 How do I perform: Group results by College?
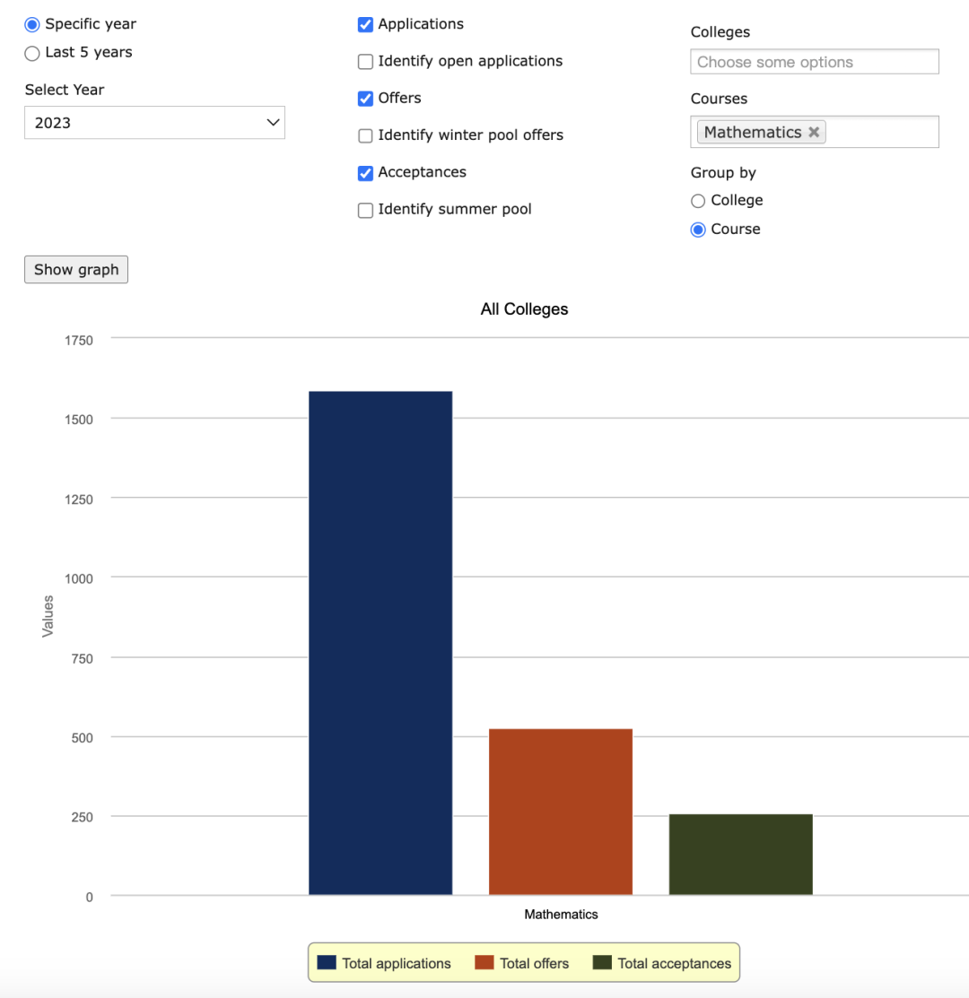click(x=698, y=201)
